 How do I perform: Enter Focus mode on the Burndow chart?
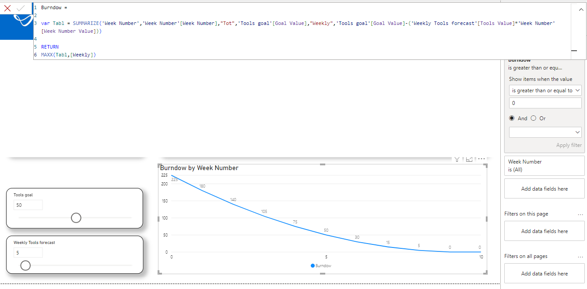[469, 159]
